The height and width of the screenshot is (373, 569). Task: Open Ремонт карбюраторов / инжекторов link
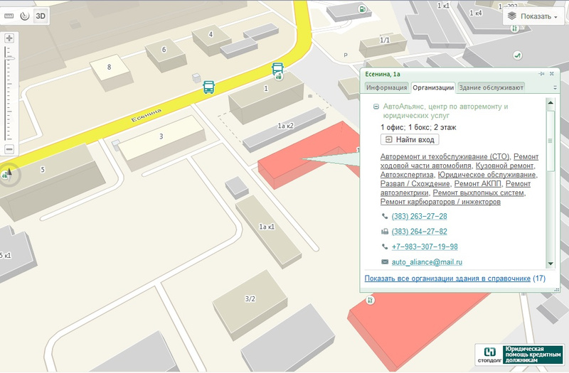440,202
